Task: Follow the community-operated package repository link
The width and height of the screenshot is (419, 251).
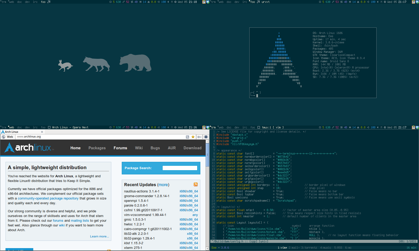Action: pos(48,198)
